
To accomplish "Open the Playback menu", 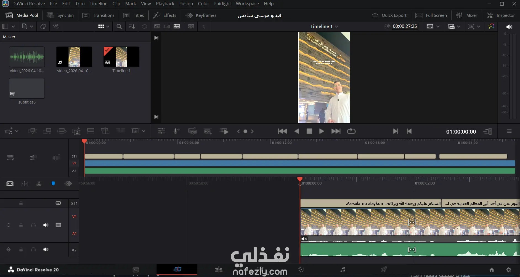I will point(165,4).
